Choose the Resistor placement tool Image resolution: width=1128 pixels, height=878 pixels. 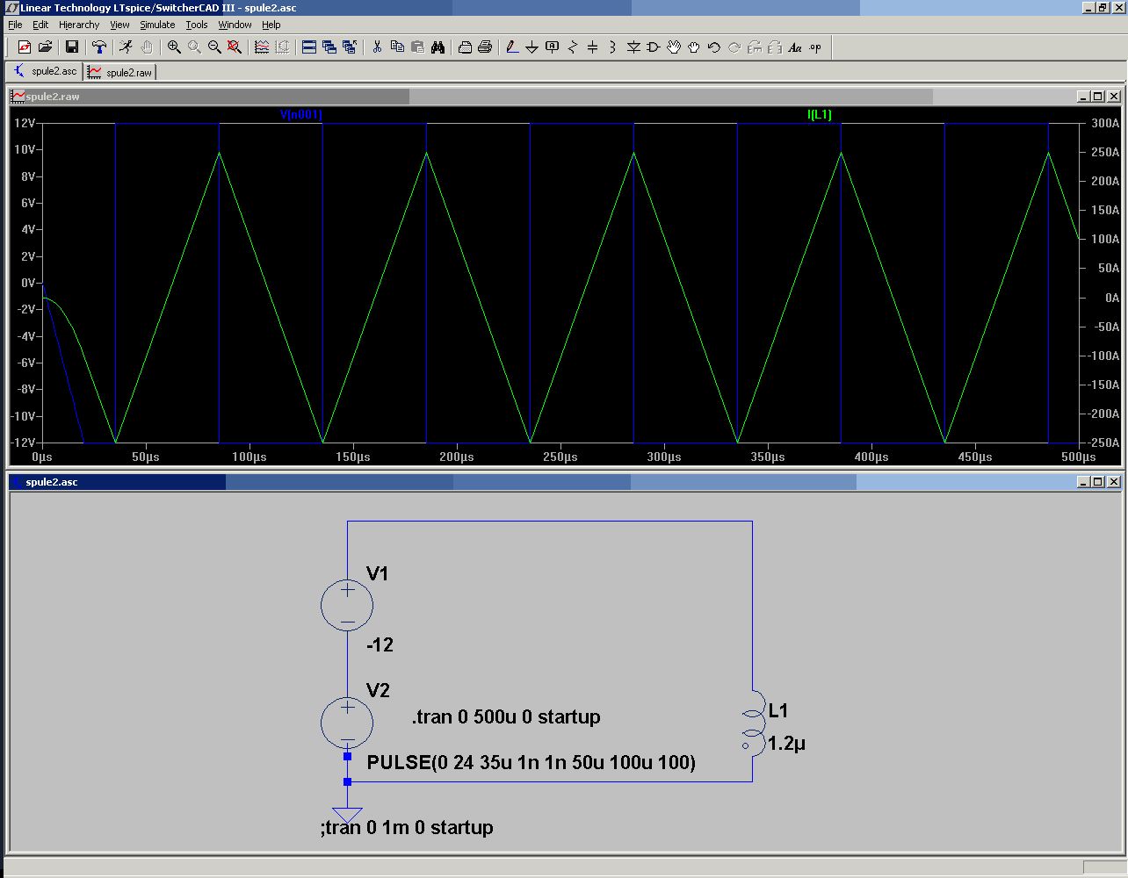573,47
